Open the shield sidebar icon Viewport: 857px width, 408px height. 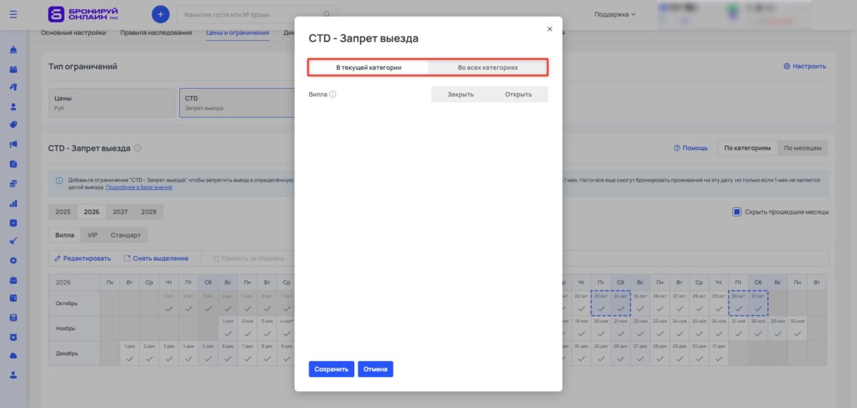14,337
